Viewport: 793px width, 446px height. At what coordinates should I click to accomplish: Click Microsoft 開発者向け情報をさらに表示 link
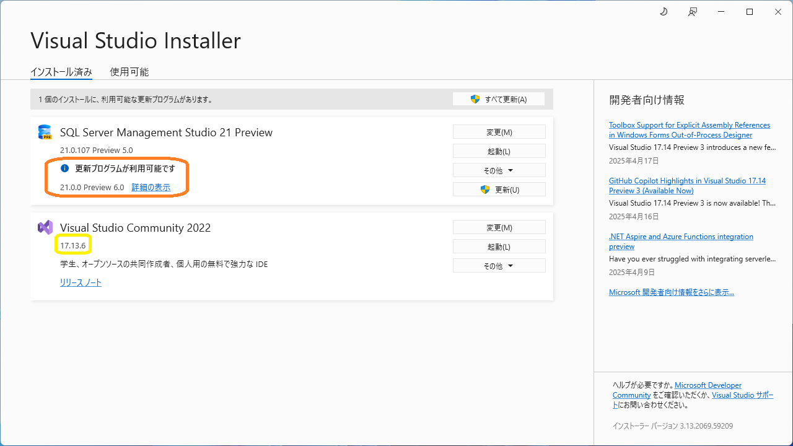[x=672, y=292]
